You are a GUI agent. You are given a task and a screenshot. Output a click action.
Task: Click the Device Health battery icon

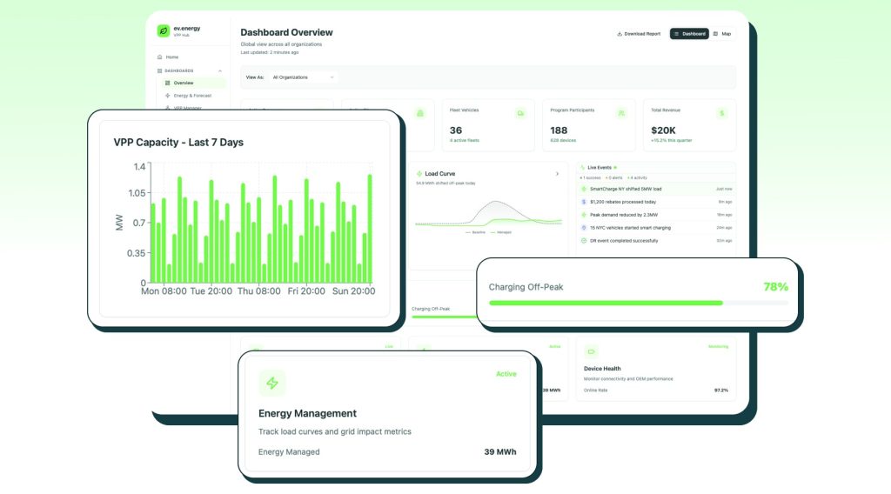pos(592,352)
